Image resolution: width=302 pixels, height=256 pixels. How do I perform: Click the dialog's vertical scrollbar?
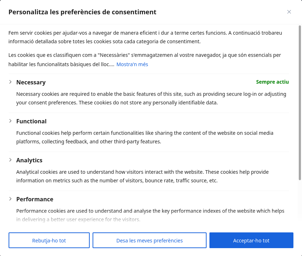299,104
